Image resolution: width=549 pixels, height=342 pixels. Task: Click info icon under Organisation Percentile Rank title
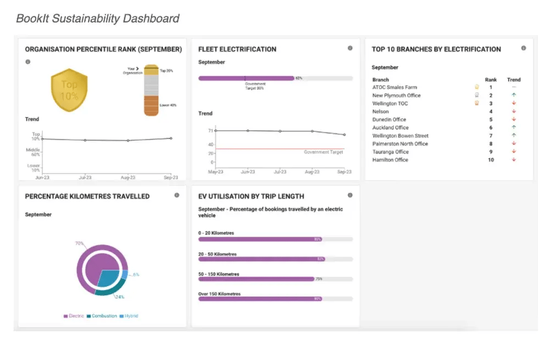(27, 62)
